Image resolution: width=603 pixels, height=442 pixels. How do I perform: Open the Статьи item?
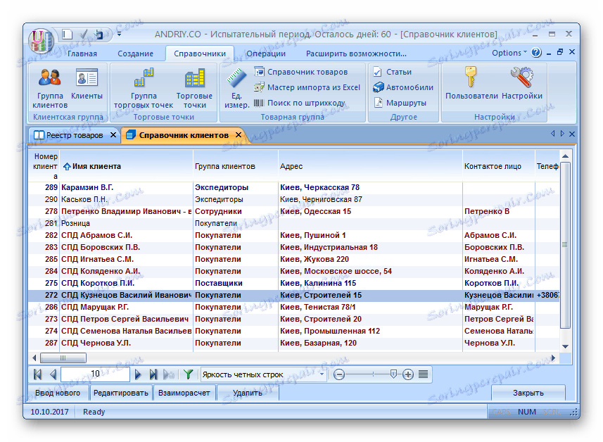pos(393,72)
